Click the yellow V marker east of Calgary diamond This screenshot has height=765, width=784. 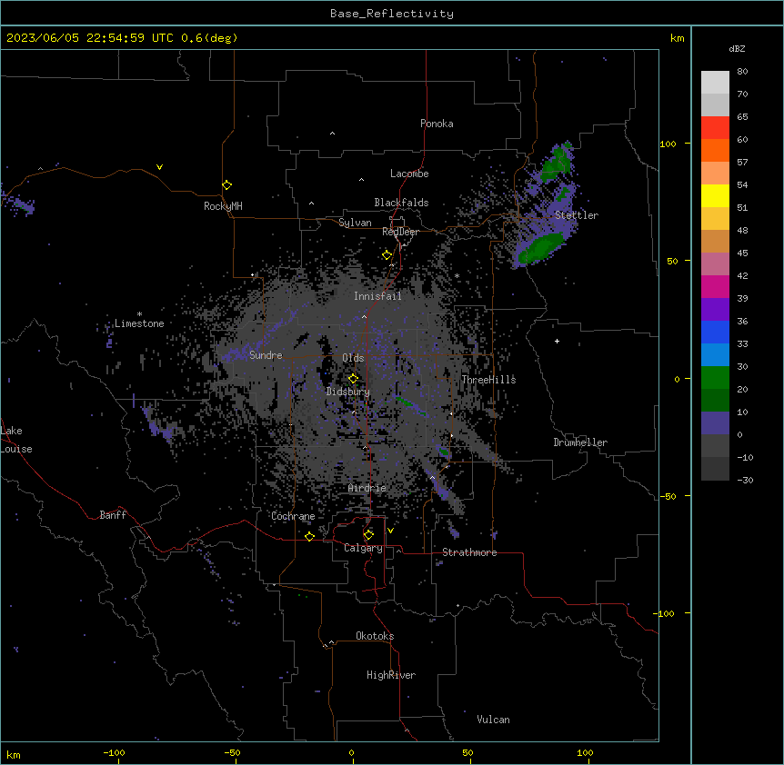[x=390, y=531]
